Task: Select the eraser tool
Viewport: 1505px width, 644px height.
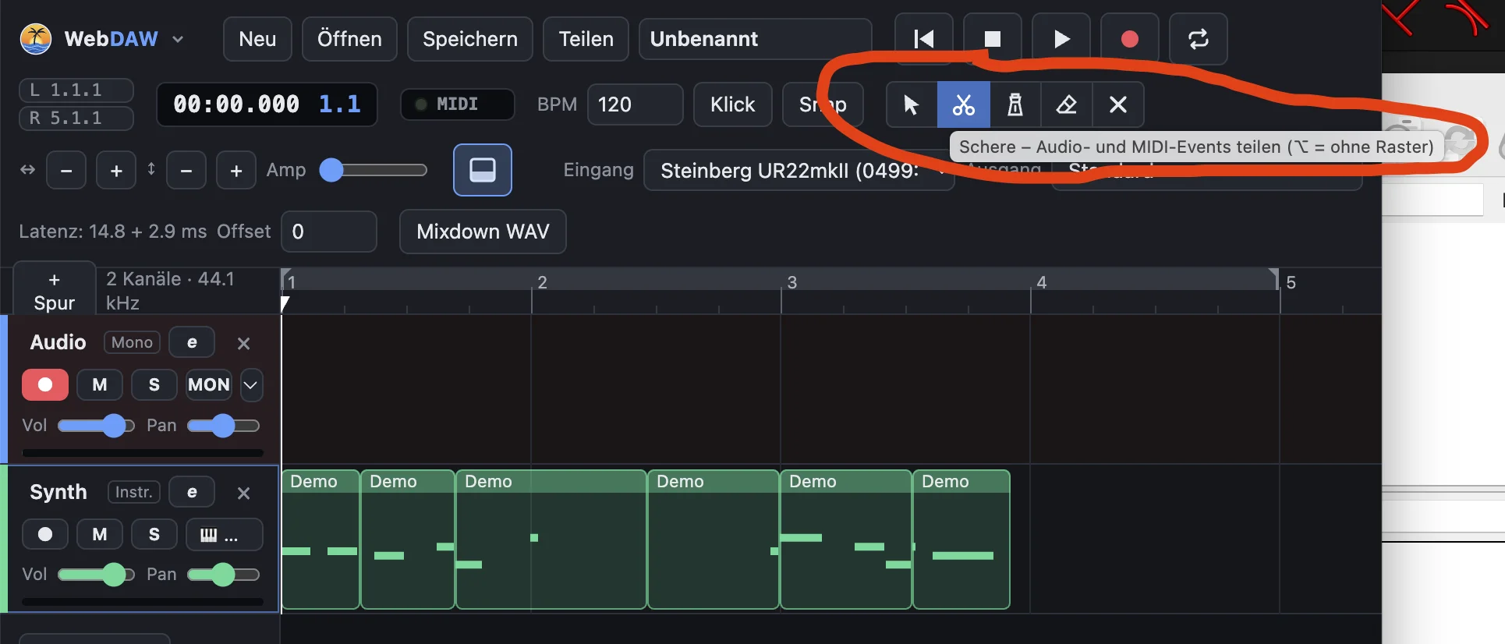Action: (x=1067, y=104)
